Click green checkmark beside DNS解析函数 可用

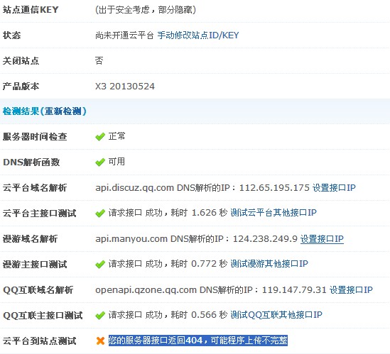point(100,162)
